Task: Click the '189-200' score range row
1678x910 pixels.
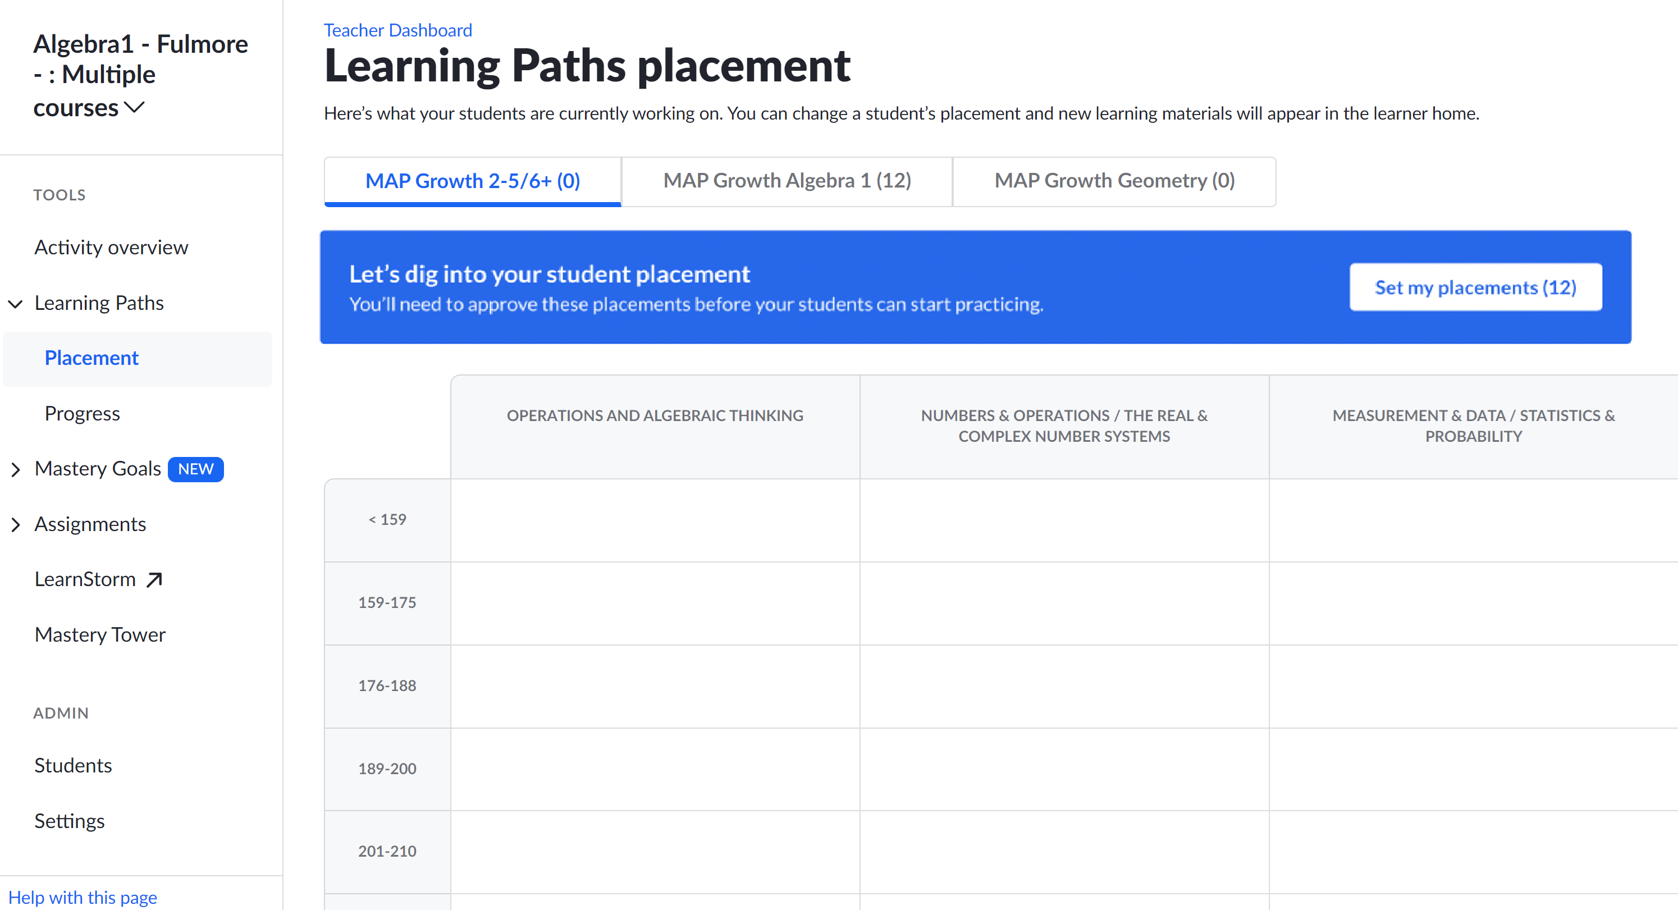Action: (387, 769)
